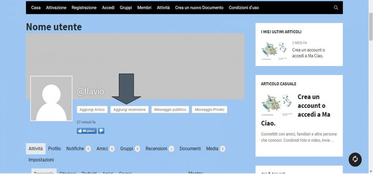The height and width of the screenshot is (174, 373).
Task: Switch to the Recensioni tab
Action: click(x=160, y=149)
